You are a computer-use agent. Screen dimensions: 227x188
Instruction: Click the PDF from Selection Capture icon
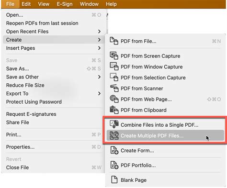(114, 77)
